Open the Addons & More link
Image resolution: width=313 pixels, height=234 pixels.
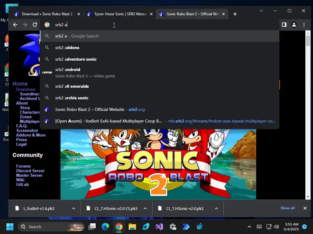tap(31, 135)
